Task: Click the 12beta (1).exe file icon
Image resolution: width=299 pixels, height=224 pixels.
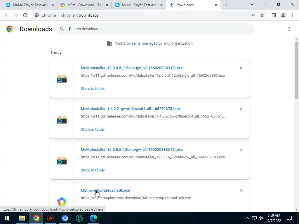Action: 62,161
